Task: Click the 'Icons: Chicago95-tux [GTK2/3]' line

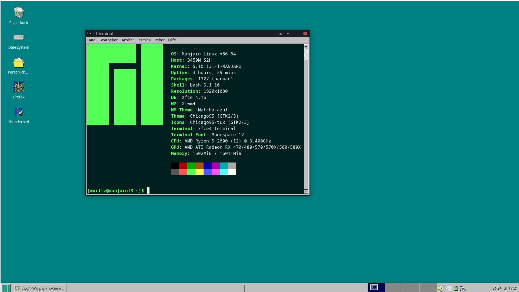Action: point(210,122)
